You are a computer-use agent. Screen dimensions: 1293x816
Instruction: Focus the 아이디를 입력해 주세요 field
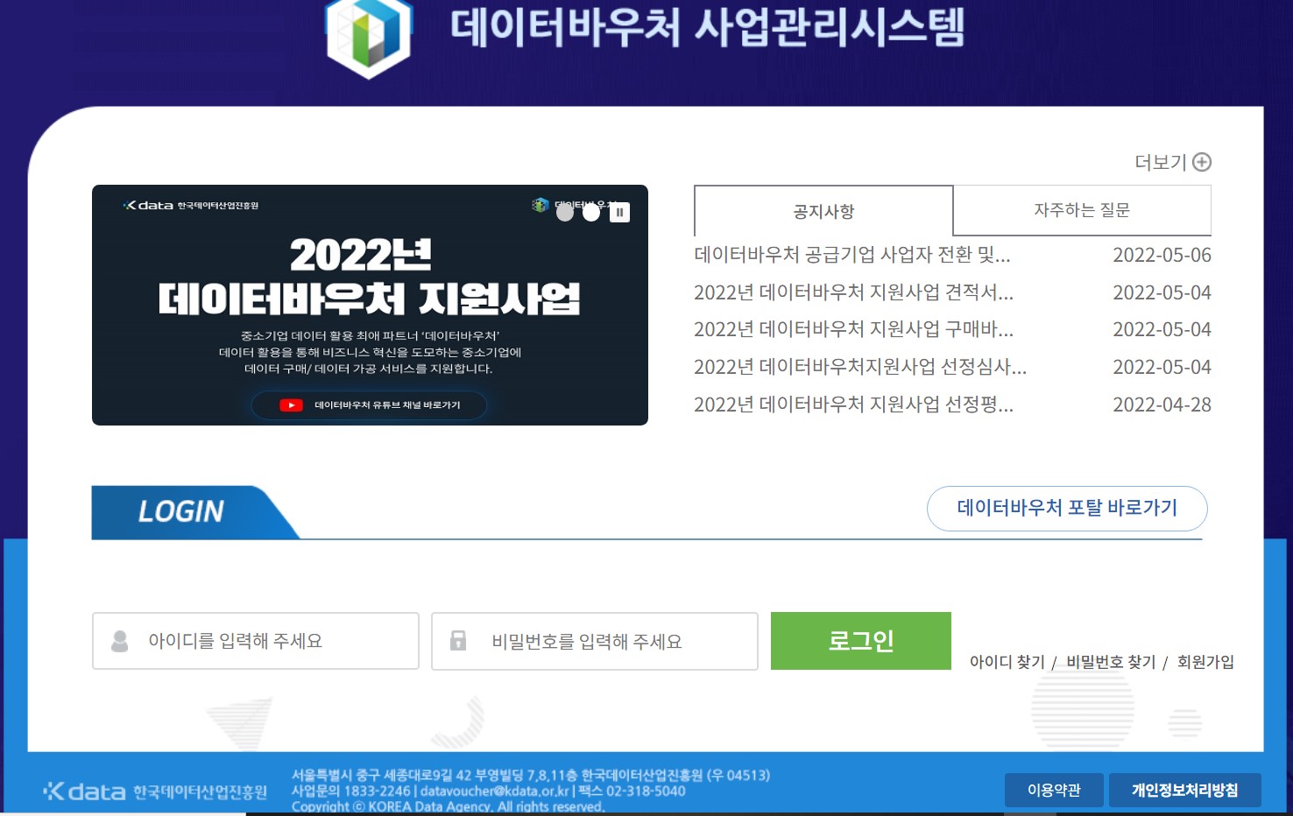[x=256, y=641]
